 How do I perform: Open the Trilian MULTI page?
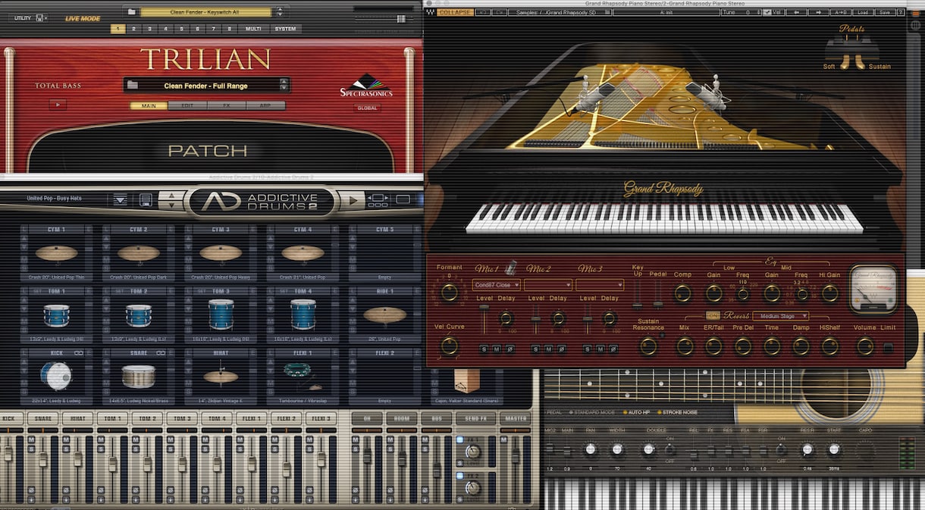click(x=253, y=29)
